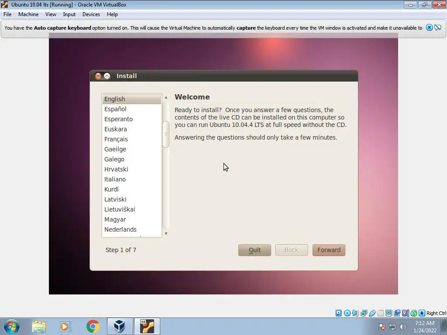Click the recording status icon

click(x=397, y=313)
